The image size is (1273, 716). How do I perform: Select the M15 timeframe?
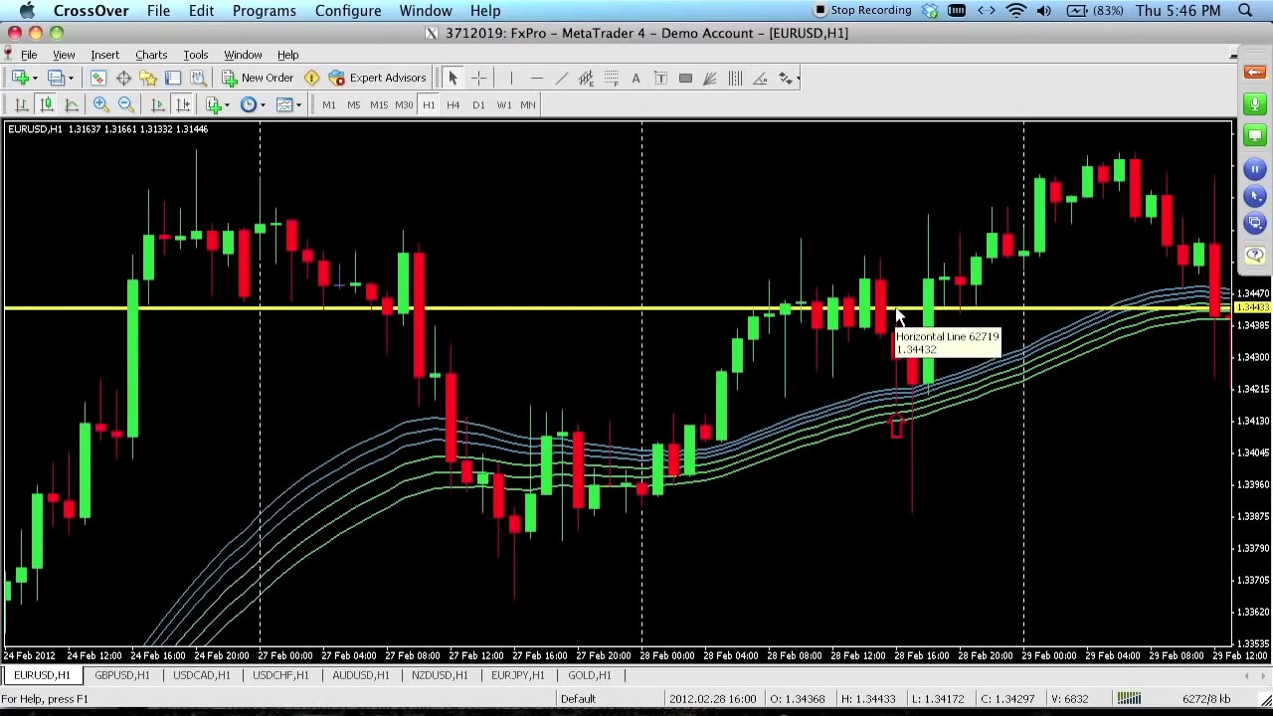(378, 104)
